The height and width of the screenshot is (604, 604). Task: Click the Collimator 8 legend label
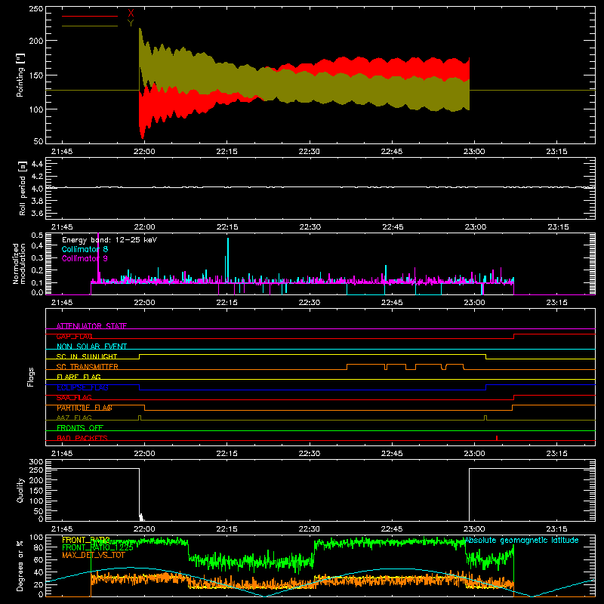(85, 249)
